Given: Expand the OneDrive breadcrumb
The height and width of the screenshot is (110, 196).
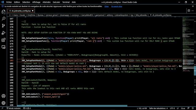Looking at the screenshot, I should [x=31, y=15].
